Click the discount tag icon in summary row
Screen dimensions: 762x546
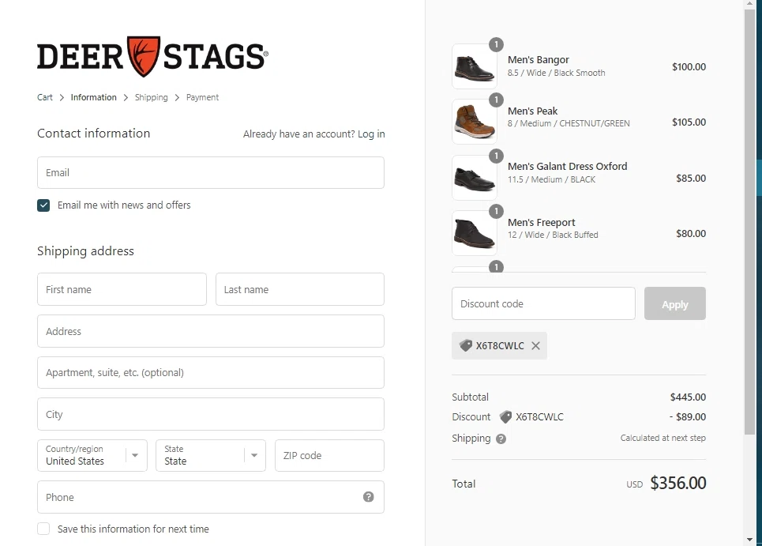(505, 416)
